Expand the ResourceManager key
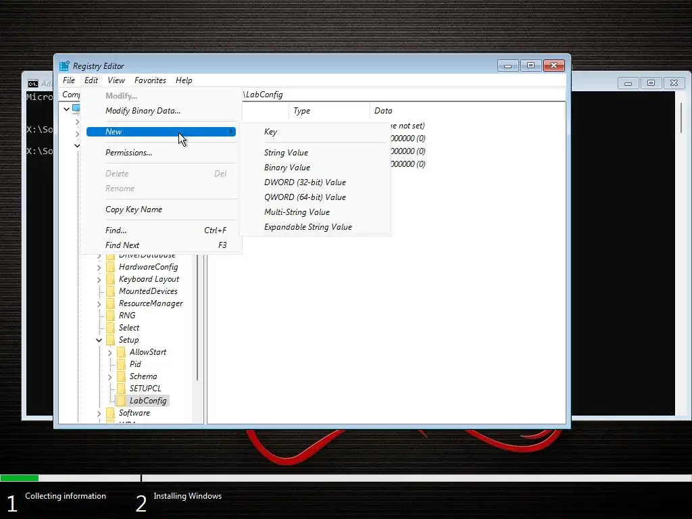692x519 pixels. (99, 303)
